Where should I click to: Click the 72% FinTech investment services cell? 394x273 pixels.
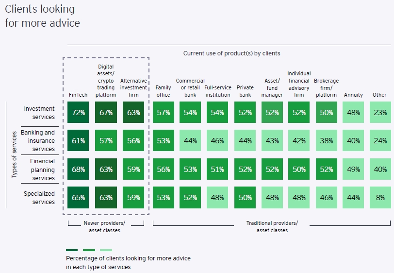point(79,113)
